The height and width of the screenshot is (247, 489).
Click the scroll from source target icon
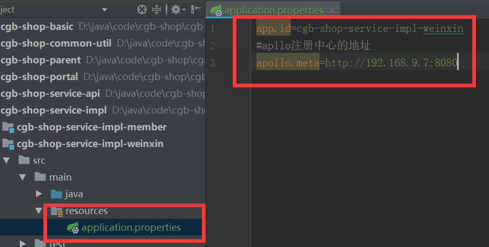(142, 9)
